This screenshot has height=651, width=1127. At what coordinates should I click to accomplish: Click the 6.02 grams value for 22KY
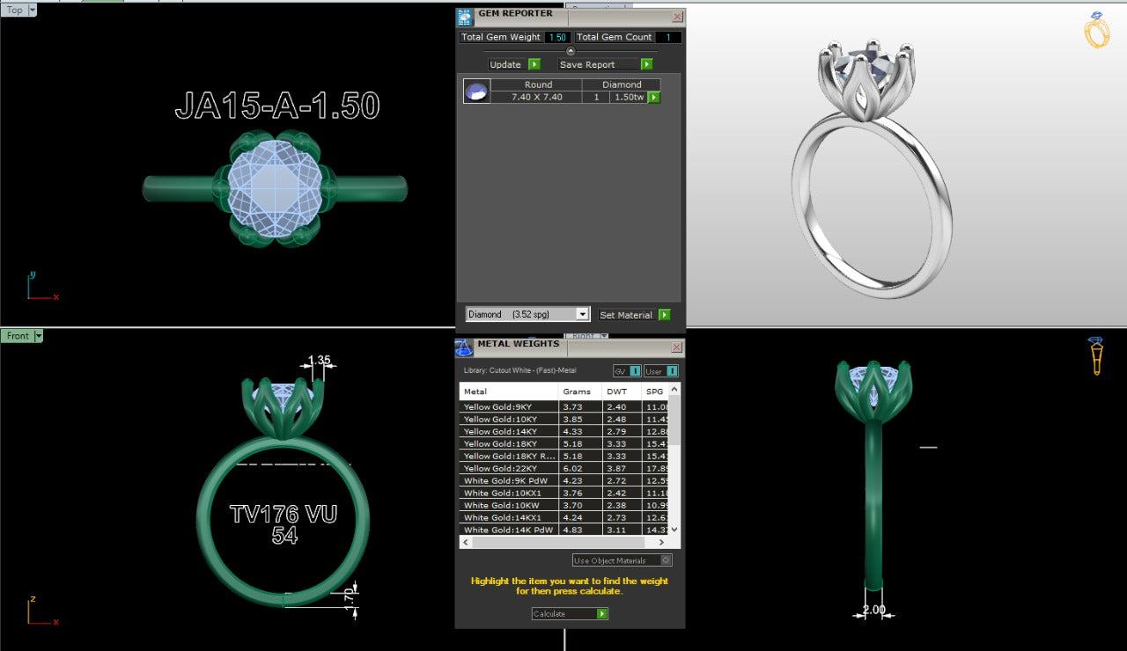click(571, 469)
